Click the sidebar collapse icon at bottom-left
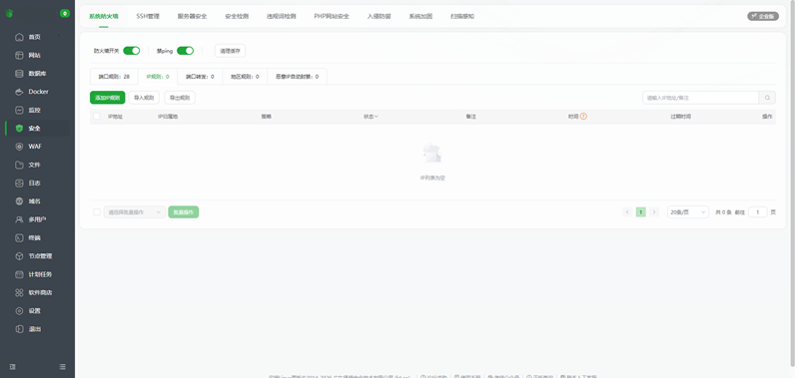799x378 pixels. (x=12, y=367)
